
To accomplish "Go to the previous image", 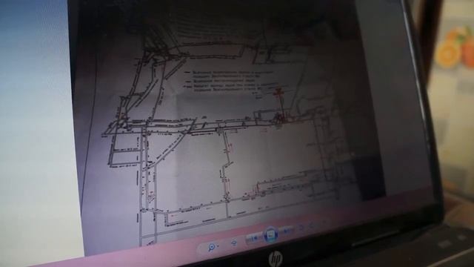I will [x=254, y=238].
